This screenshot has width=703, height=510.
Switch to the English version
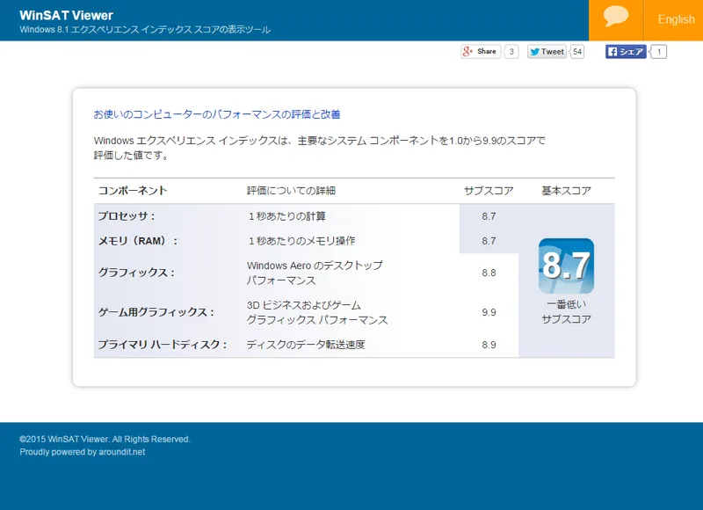(x=675, y=19)
